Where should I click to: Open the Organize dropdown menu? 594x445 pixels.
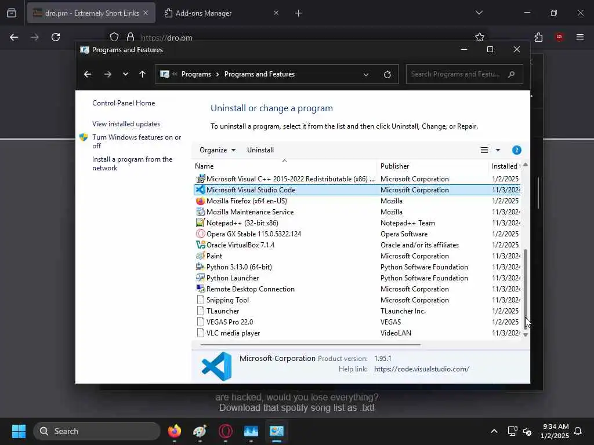tap(218, 150)
